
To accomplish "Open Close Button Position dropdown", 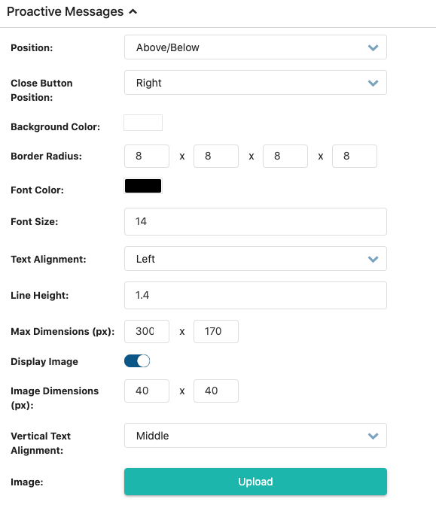I will tap(255, 83).
